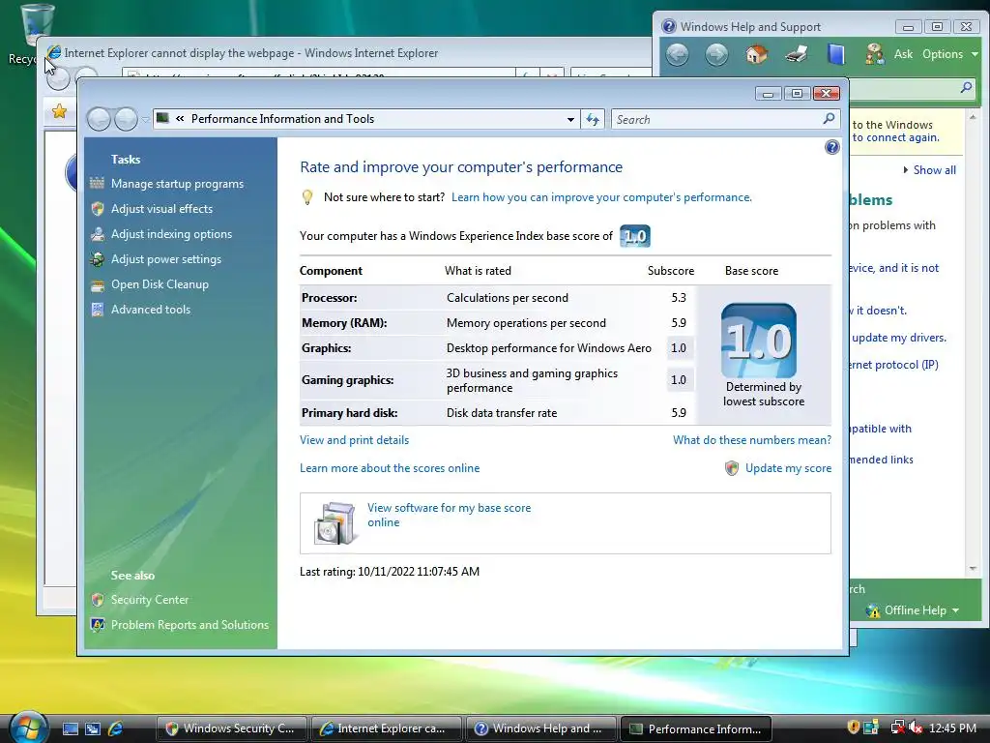Viewport: 990px width, 743px height.
Task: Click the network tray icon
Action: click(x=896, y=728)
